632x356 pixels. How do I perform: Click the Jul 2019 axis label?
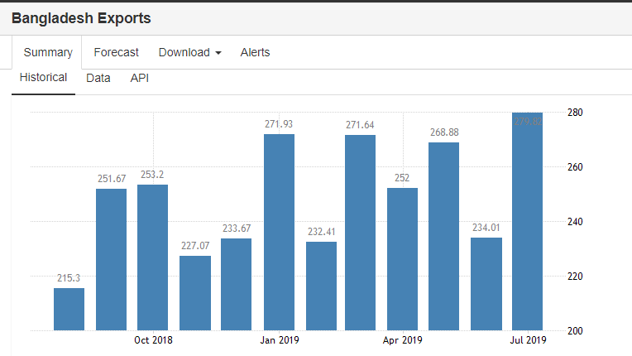528,340
